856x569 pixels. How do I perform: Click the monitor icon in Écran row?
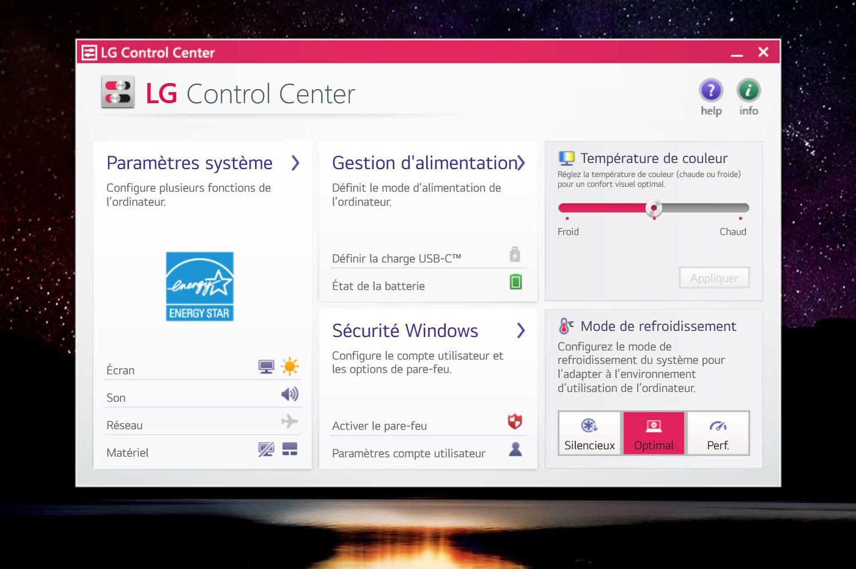[x=266, y=367]
